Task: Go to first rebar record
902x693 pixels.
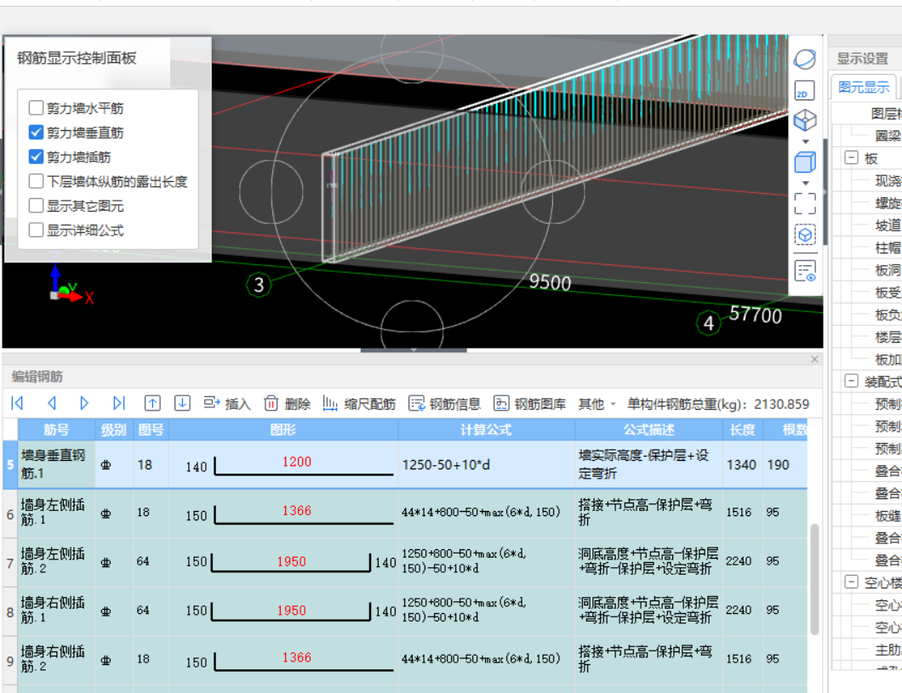Action: tap(17, 403)
